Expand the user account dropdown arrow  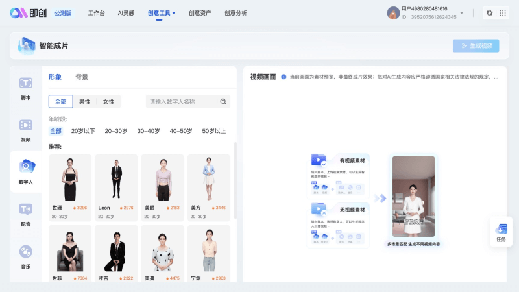pyautogui.click(x=462, y=12)
